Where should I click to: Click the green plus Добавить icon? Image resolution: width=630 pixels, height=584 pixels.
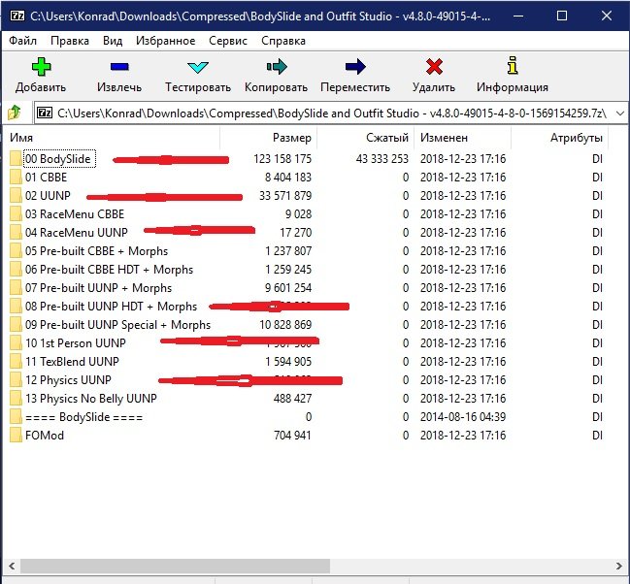41,68
